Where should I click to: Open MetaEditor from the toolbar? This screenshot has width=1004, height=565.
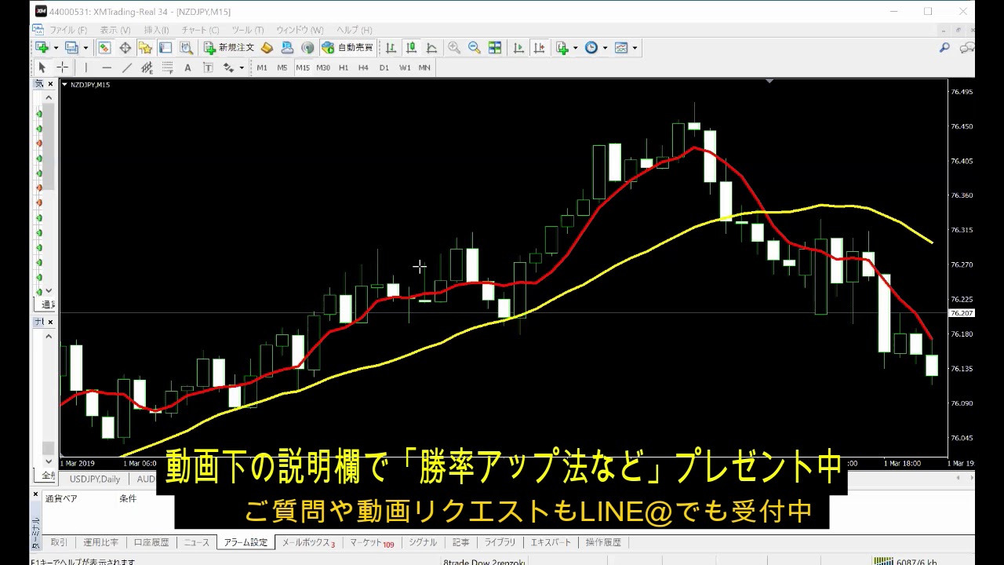[x=267, y=48]
